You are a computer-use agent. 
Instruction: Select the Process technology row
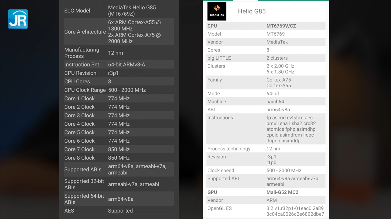pos(266,149)
